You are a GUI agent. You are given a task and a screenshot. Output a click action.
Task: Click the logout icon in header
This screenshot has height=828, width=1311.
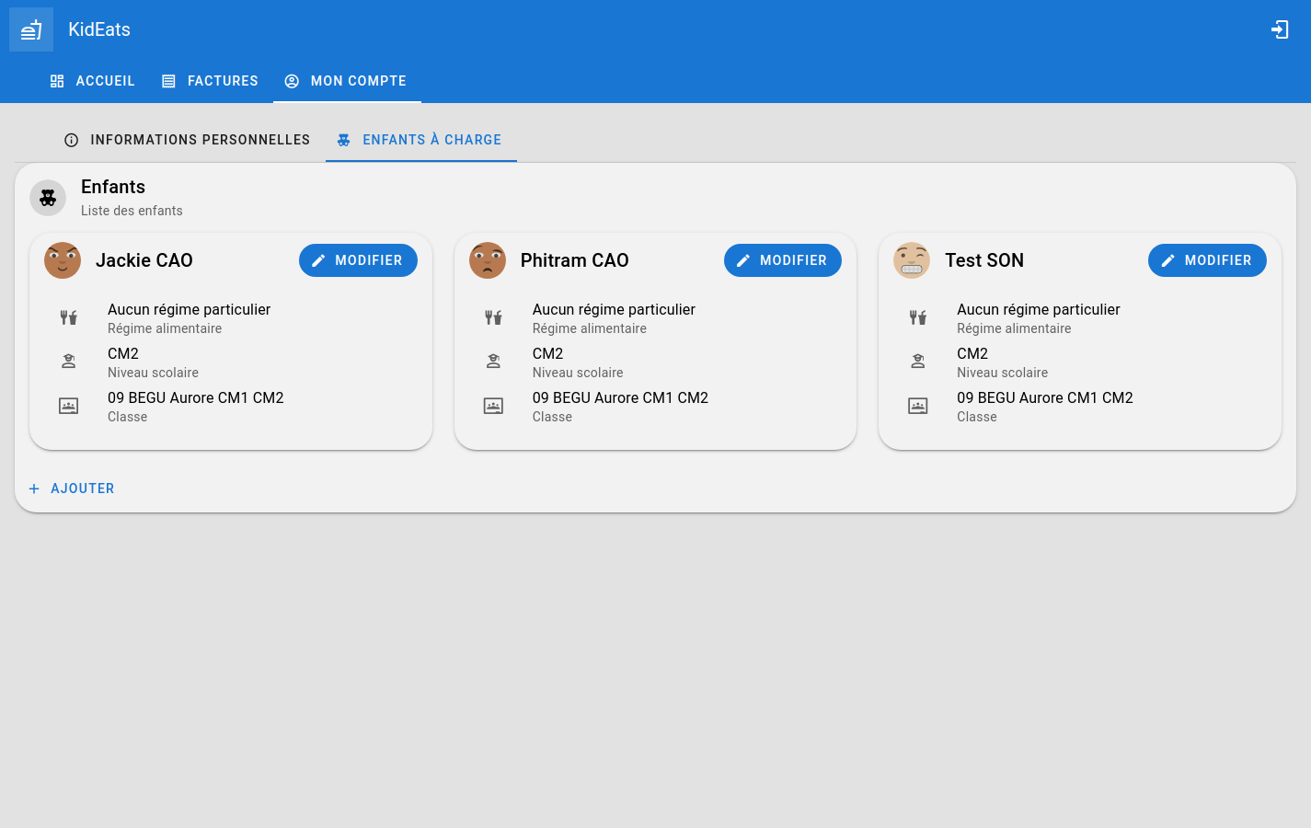pos(1280,29)
